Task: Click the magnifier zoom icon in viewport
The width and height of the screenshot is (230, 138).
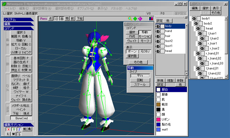Action: [x=130, y=19]
